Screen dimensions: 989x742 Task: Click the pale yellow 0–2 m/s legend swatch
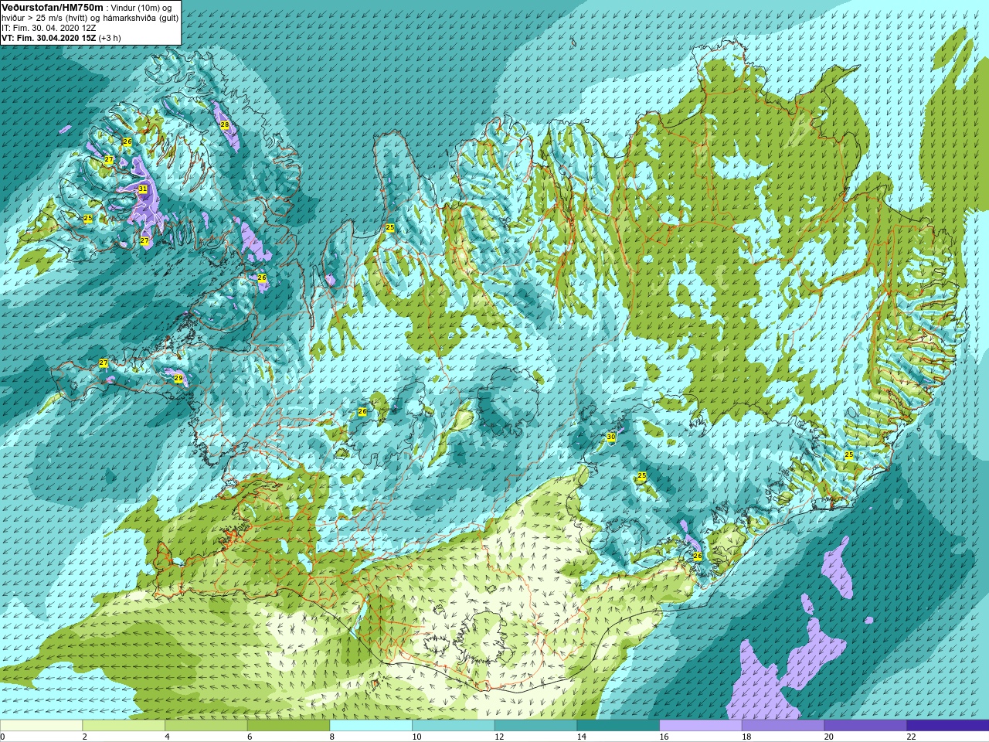[x=41, y=726]
